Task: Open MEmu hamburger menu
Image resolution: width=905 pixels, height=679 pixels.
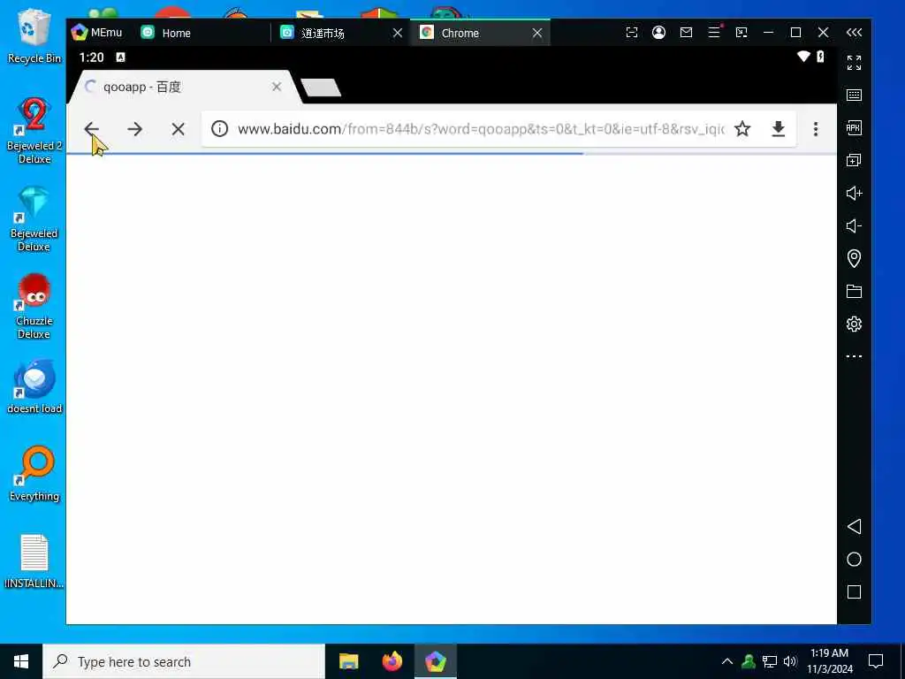Action: 714,33
